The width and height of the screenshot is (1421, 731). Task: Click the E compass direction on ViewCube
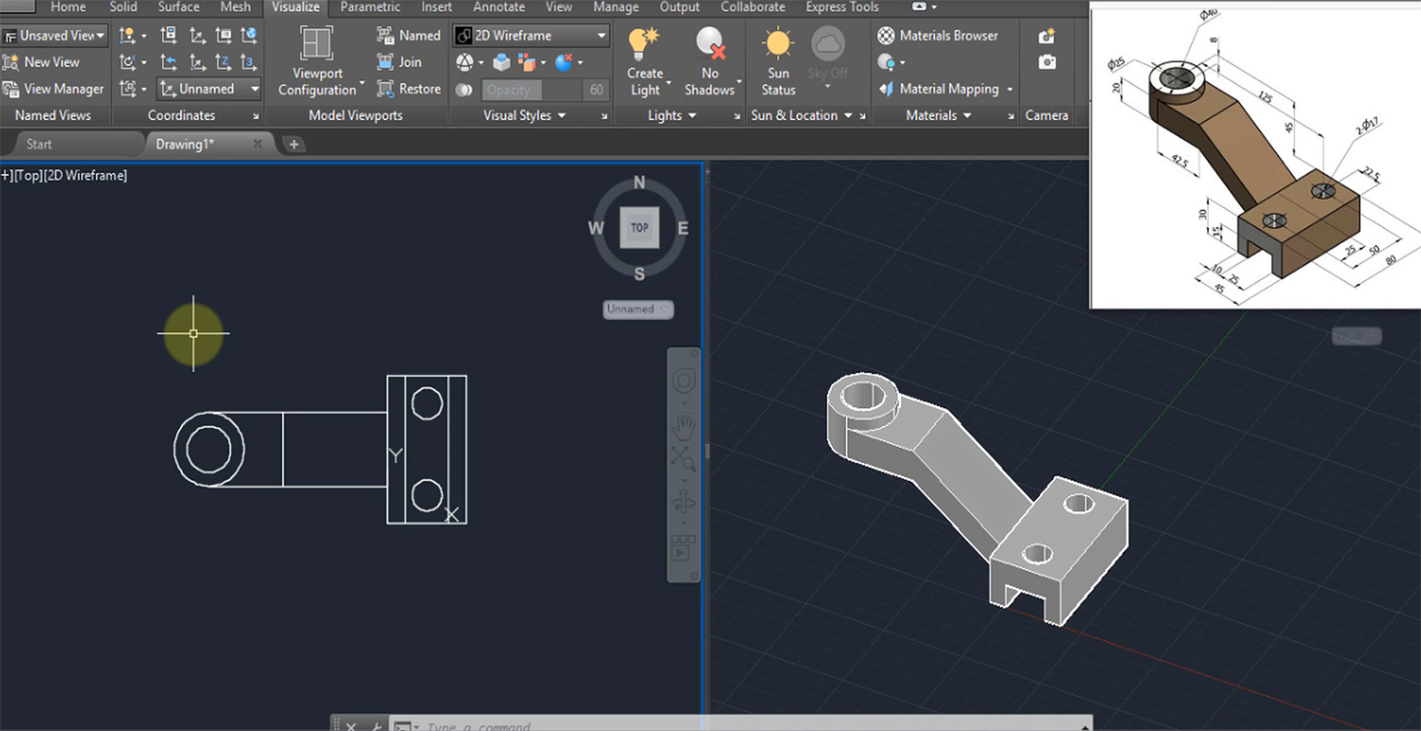click(683, 228)
